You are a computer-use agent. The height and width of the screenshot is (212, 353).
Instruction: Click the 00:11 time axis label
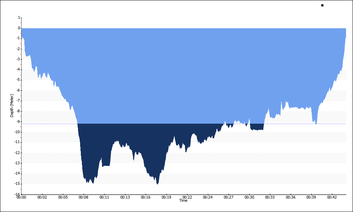pos(104,198)
